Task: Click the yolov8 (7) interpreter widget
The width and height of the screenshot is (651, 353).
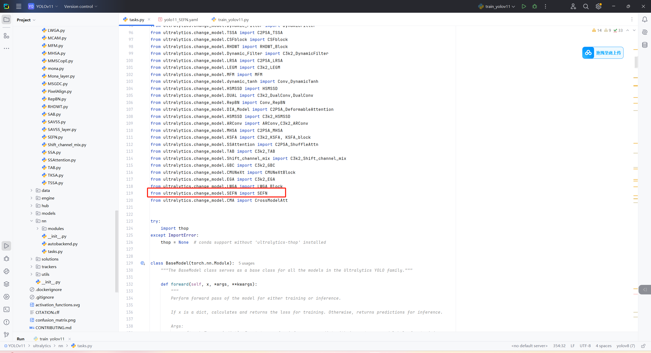Action: coord(626,346)
